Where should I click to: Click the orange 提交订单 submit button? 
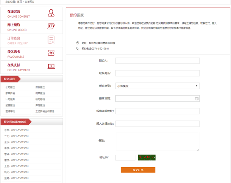(138, 170)
